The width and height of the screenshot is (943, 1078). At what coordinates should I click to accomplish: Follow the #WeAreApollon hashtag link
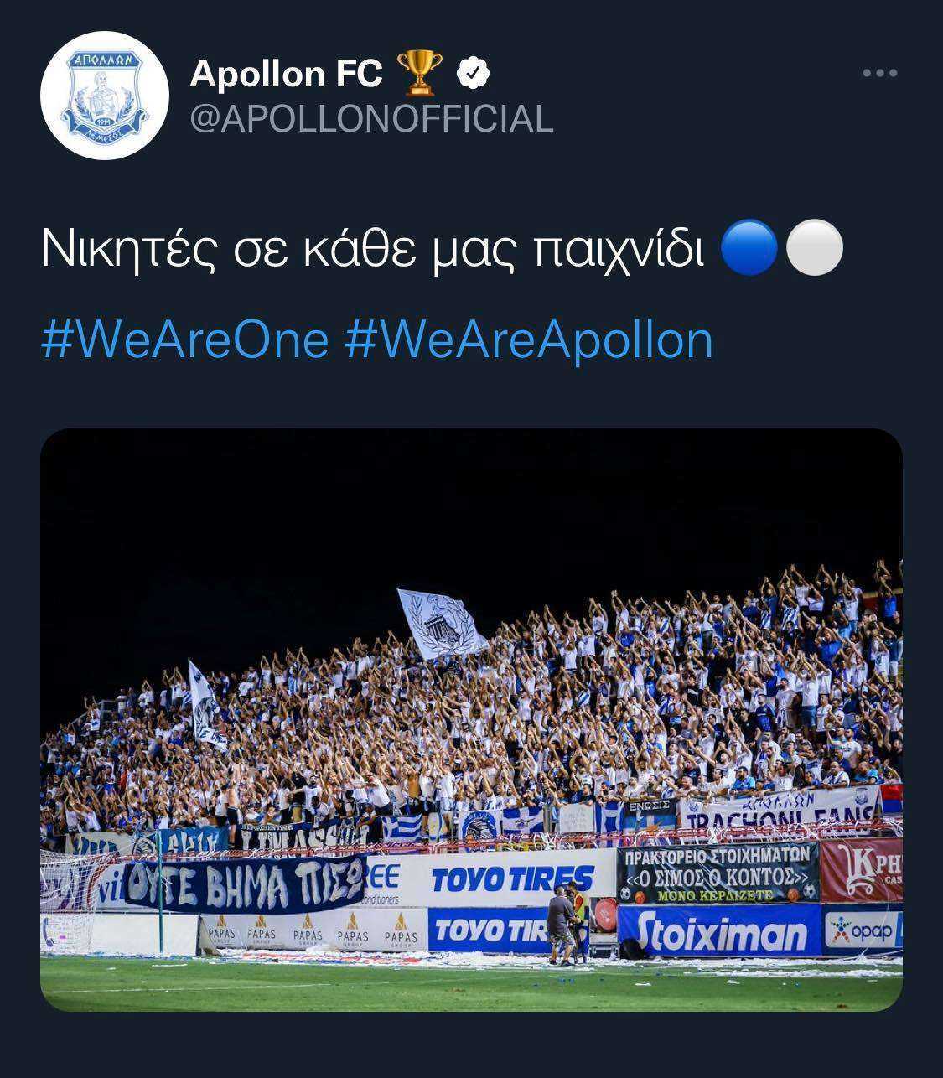[529, 340]
